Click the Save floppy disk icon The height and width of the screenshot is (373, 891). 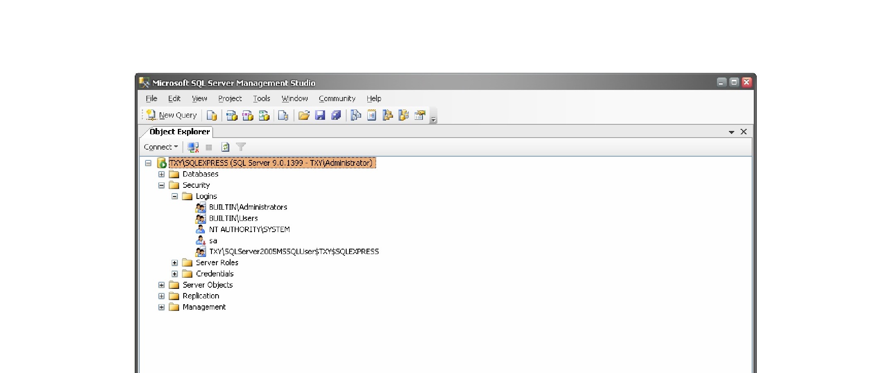tap(320, 115)
